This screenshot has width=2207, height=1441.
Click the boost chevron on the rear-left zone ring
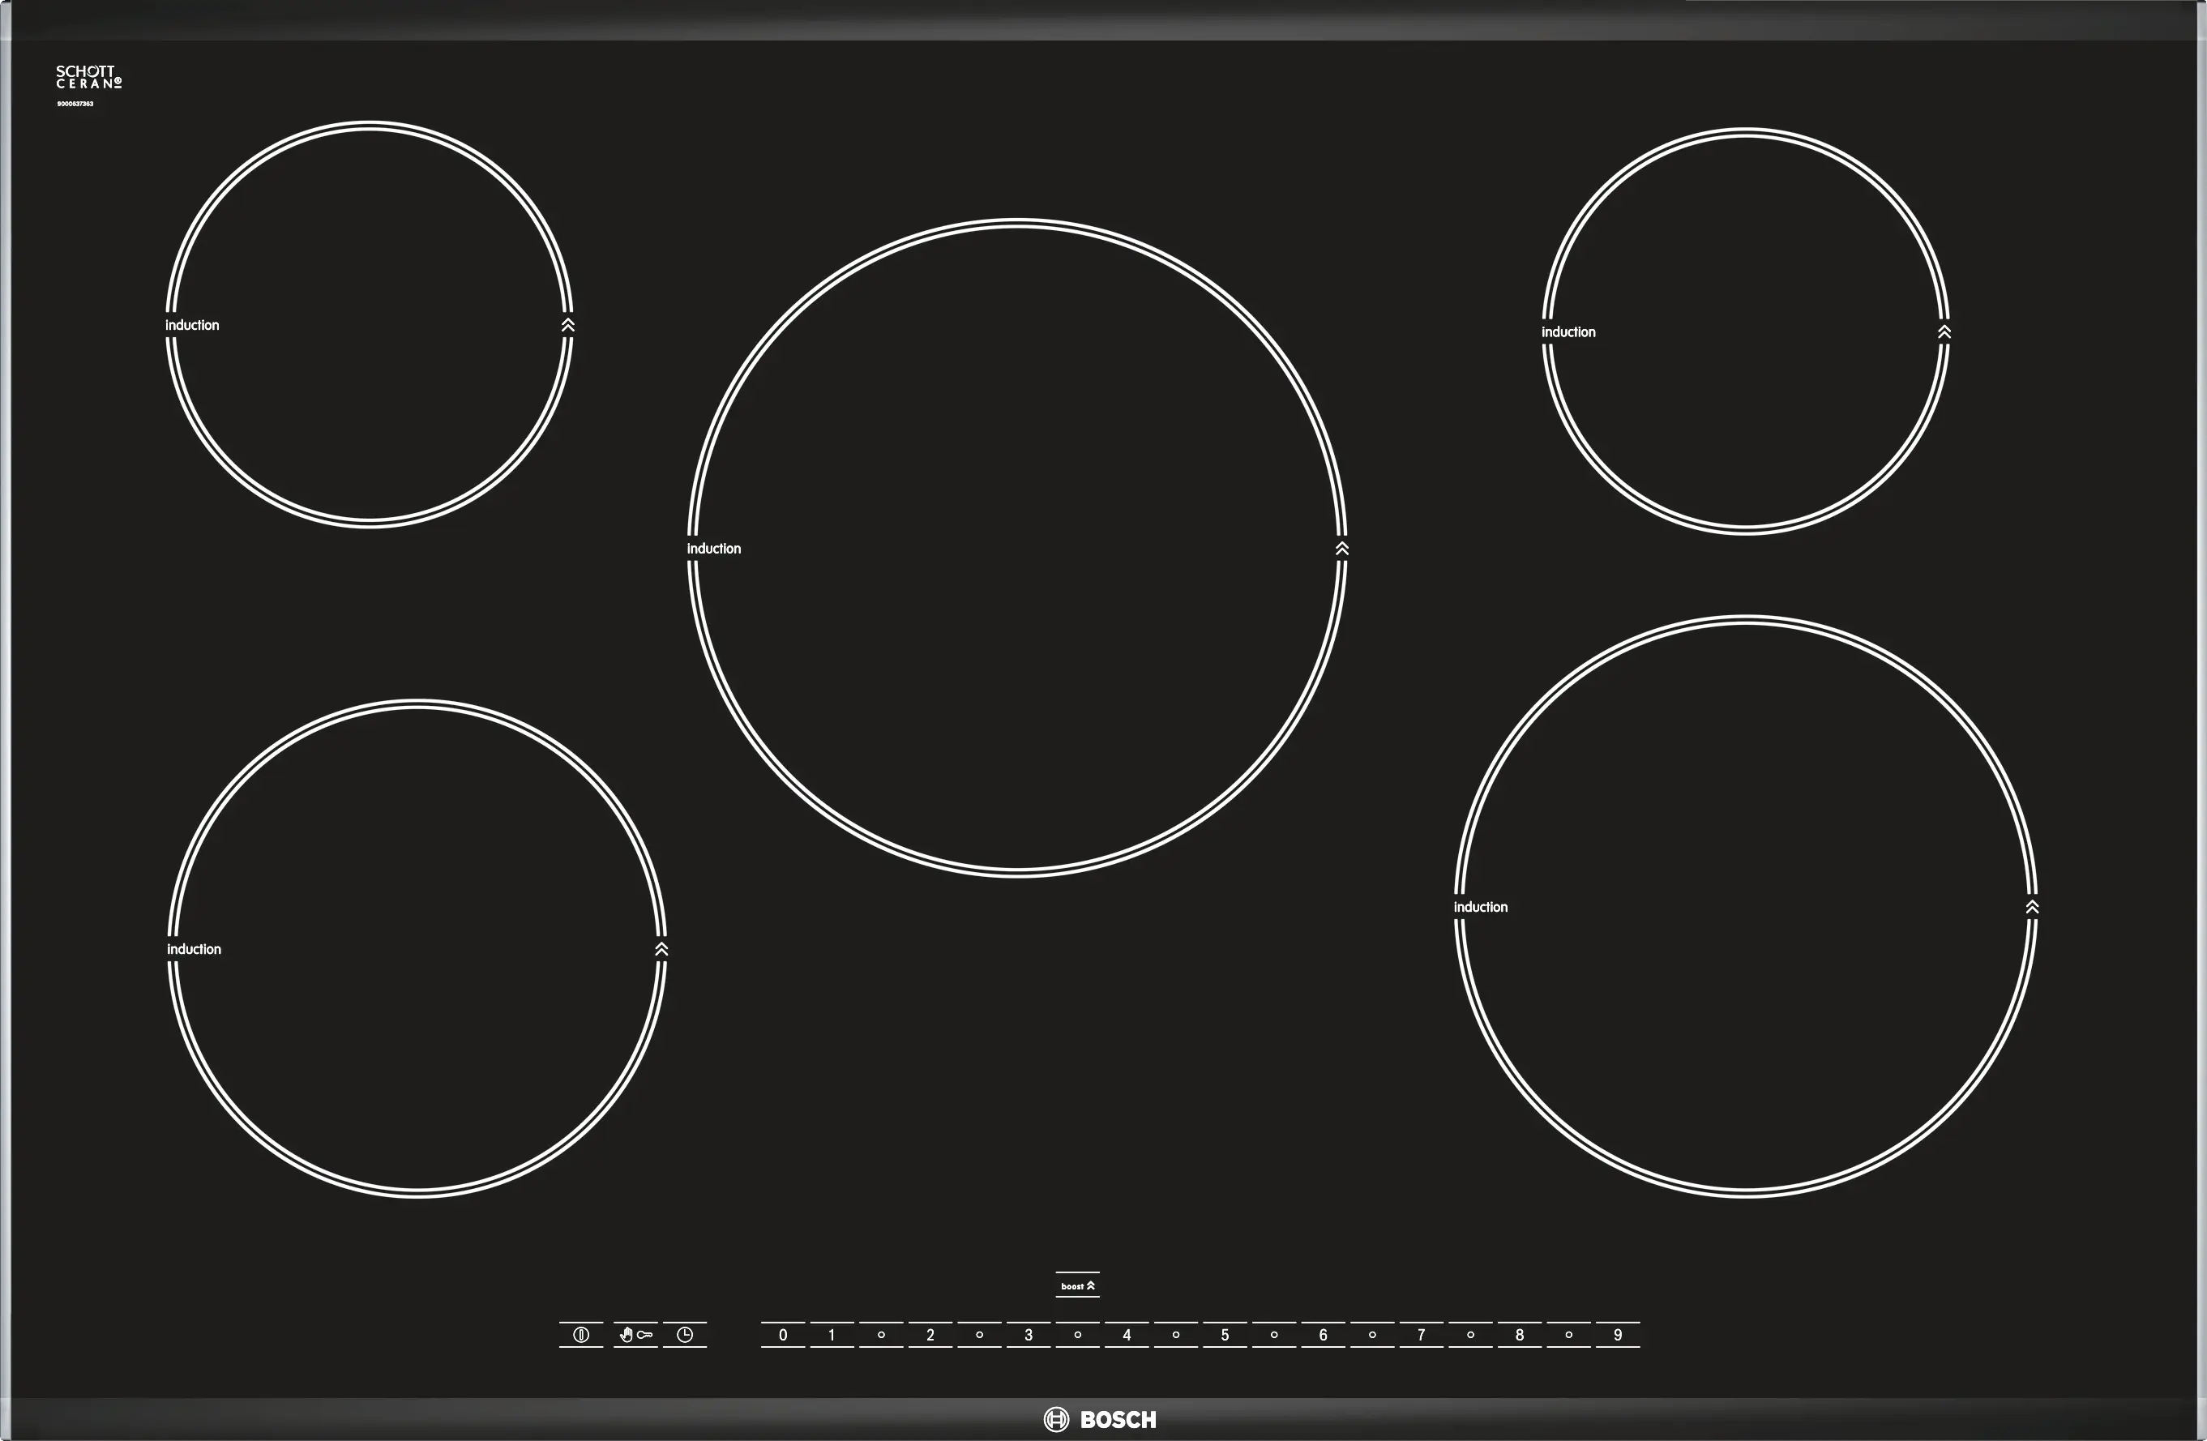[x=568, y=326]
